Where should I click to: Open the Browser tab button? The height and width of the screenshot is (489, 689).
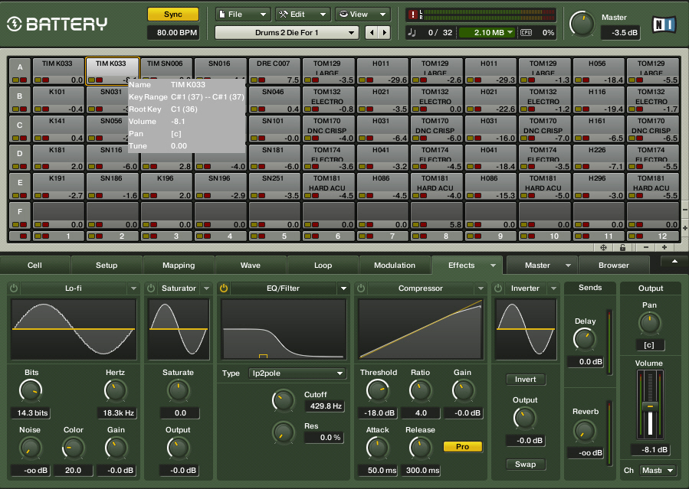(614, 266)
